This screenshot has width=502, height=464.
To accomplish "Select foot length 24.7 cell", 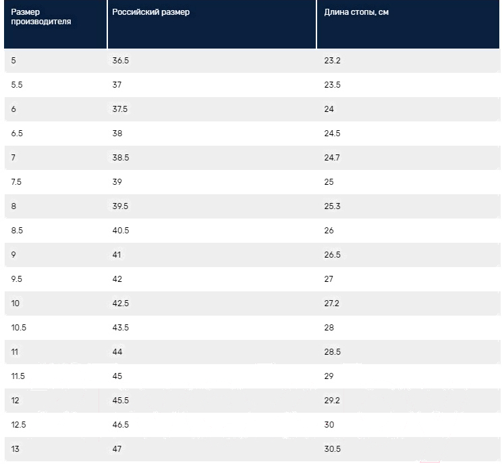I will 333,158.
